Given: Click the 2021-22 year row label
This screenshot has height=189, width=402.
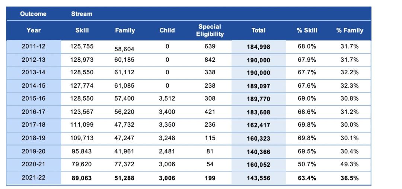Looking at the screenshot, I should (33, 177).
